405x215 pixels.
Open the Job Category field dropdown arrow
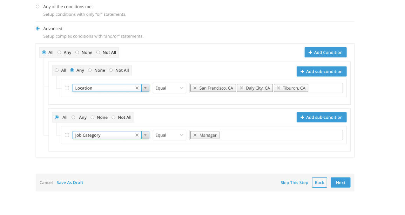145,135
